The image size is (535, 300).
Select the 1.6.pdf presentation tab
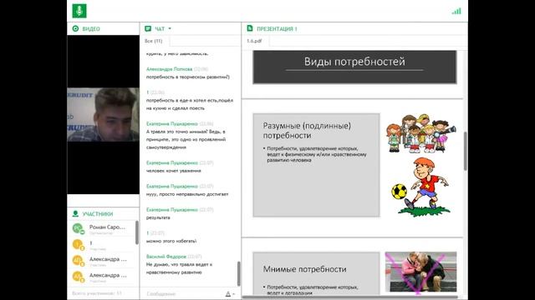(254, 41)
